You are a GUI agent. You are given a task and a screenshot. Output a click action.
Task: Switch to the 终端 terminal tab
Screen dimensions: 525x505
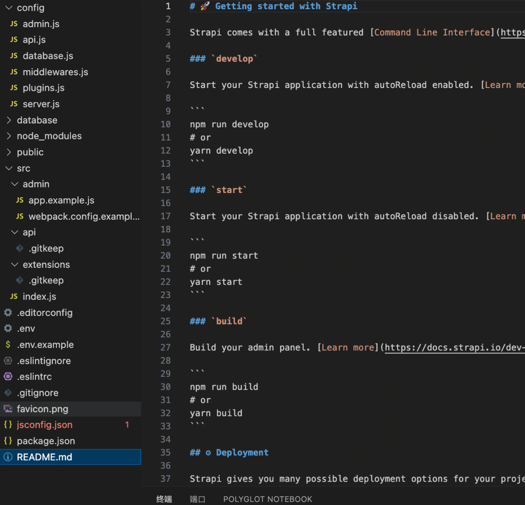click(x=164, y=499)
